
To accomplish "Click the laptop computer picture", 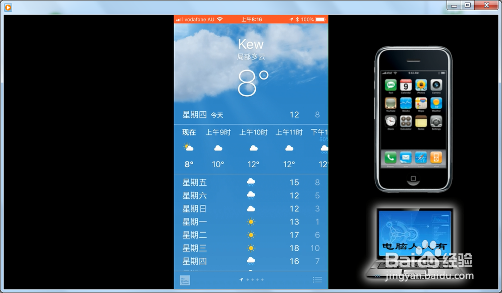I will (x=415, y=244).
